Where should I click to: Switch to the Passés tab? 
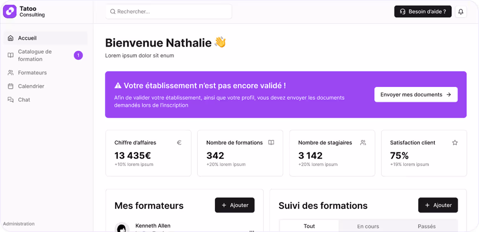(426, 225)
